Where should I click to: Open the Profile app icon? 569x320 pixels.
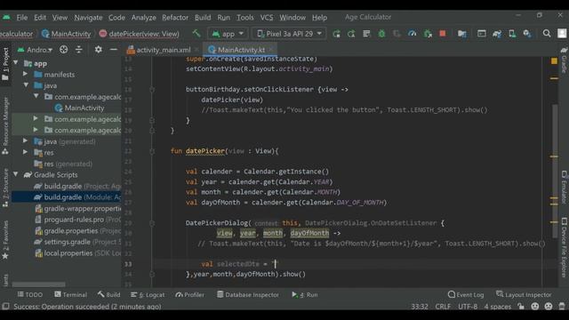(413, 34)
